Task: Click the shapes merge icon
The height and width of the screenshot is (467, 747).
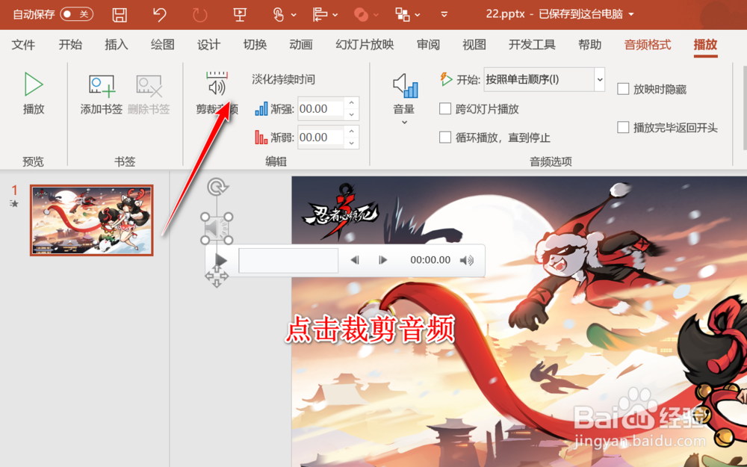Action: 361,15
